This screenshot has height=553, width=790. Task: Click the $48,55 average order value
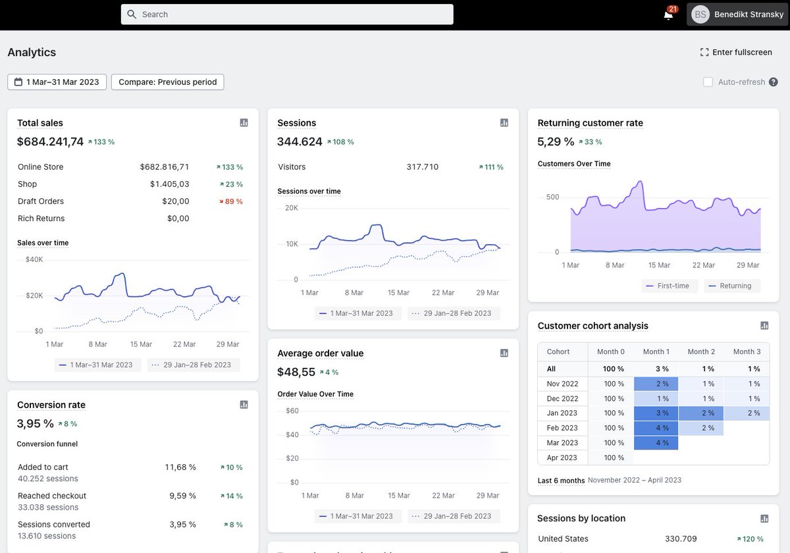tap(296, 372)
